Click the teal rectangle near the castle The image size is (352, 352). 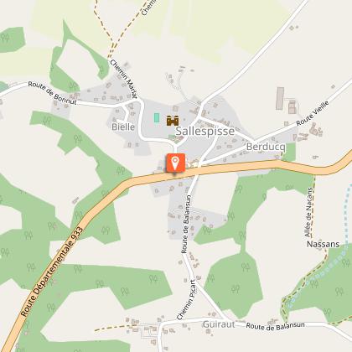[x=157, y=117]
